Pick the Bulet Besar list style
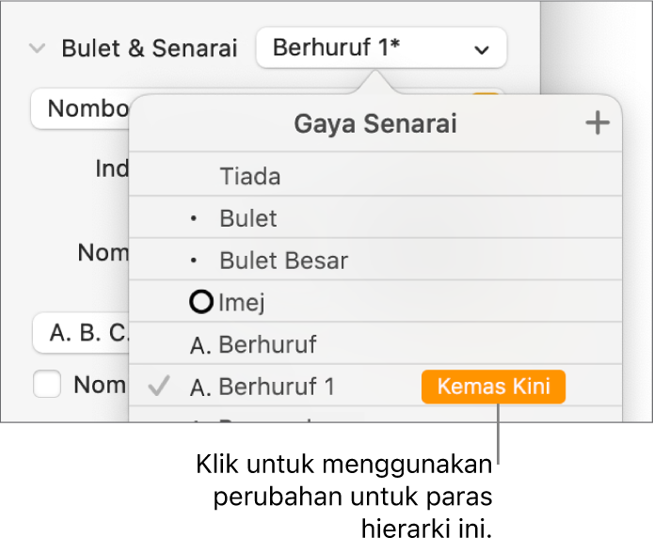 click(x=283, y=261)
